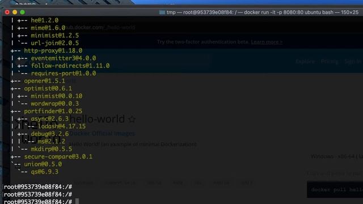
Task: Click the line 'optimist@0.6.1'
Action: coord(48,88)
